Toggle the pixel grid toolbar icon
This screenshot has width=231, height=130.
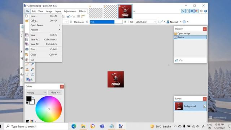click(x=79, y=16)
